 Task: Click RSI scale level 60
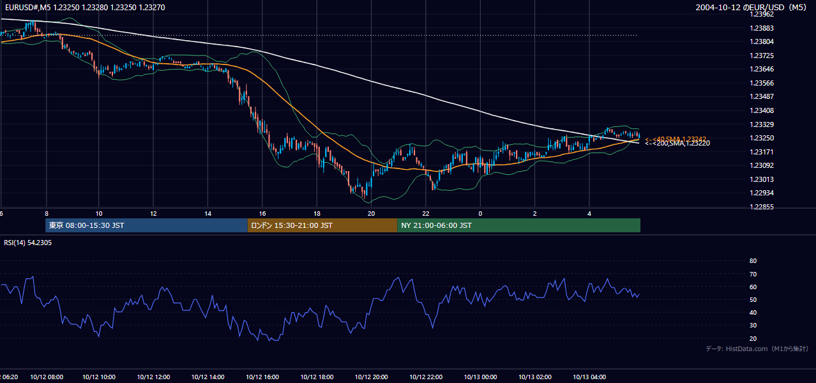point(753,287)
